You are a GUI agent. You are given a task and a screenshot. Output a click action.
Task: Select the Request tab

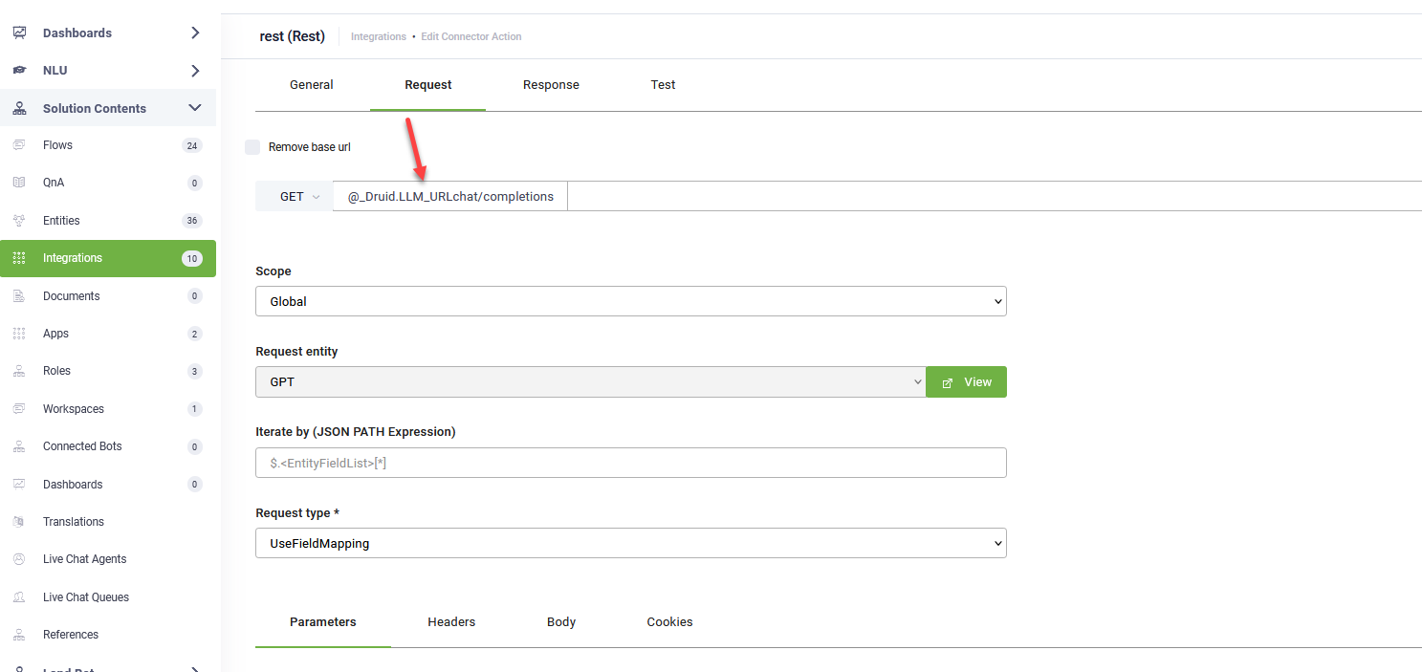[428, 85]
